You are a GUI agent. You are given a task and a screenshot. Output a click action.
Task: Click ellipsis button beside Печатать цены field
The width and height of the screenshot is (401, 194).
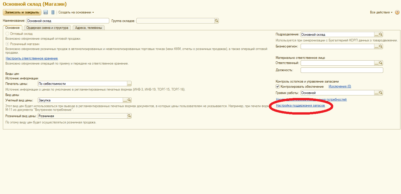pos(129,84)
